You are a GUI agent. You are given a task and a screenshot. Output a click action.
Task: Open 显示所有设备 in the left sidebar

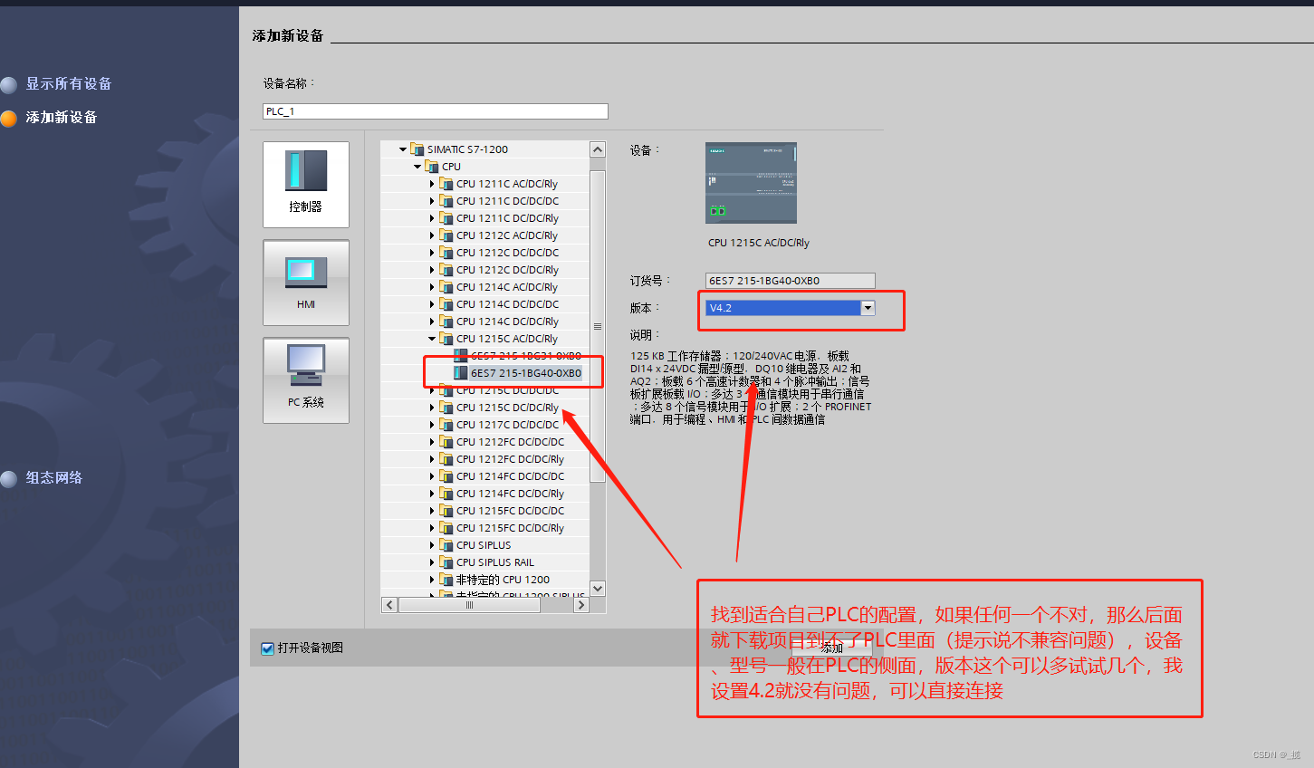[x=68, y=83]
